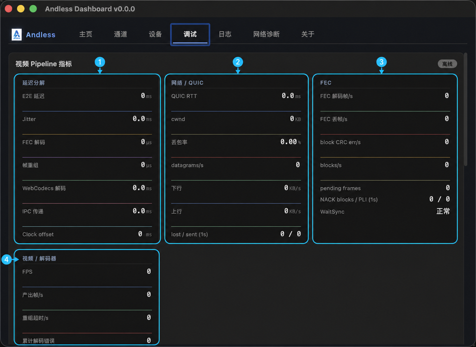Click the E2E 延迟 metric row

coord(87,96)
